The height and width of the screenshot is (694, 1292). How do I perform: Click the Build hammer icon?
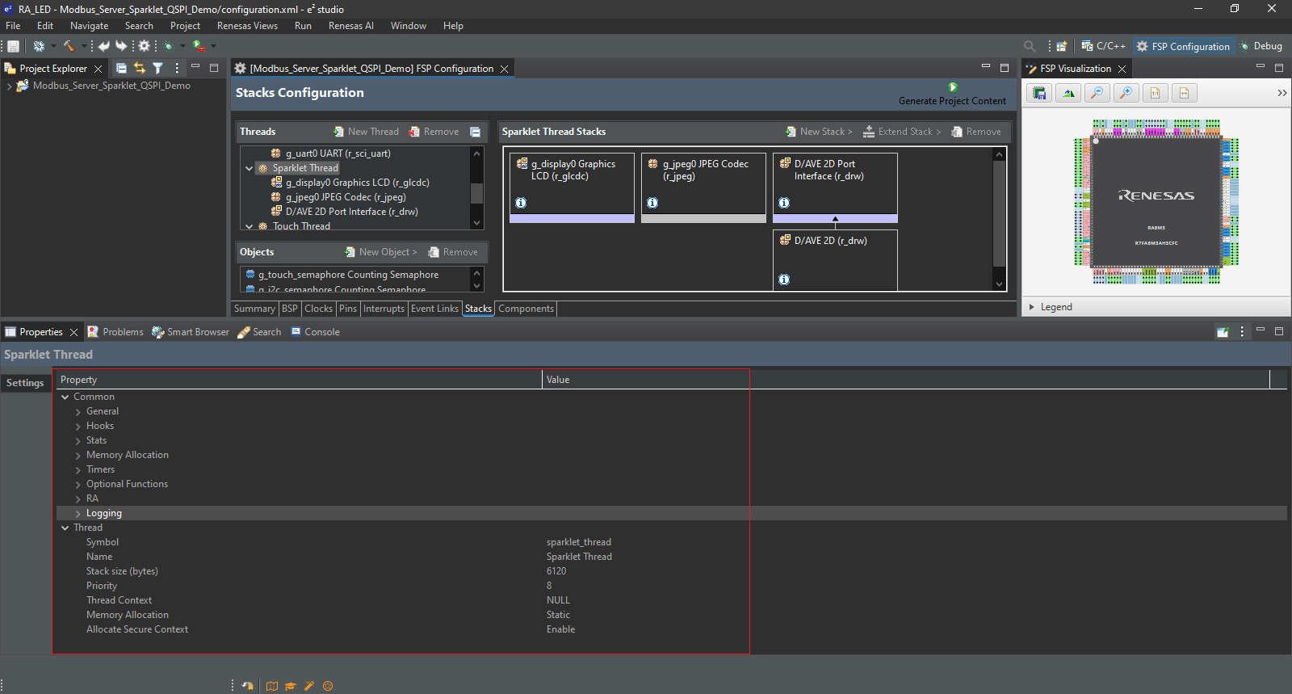69,46
